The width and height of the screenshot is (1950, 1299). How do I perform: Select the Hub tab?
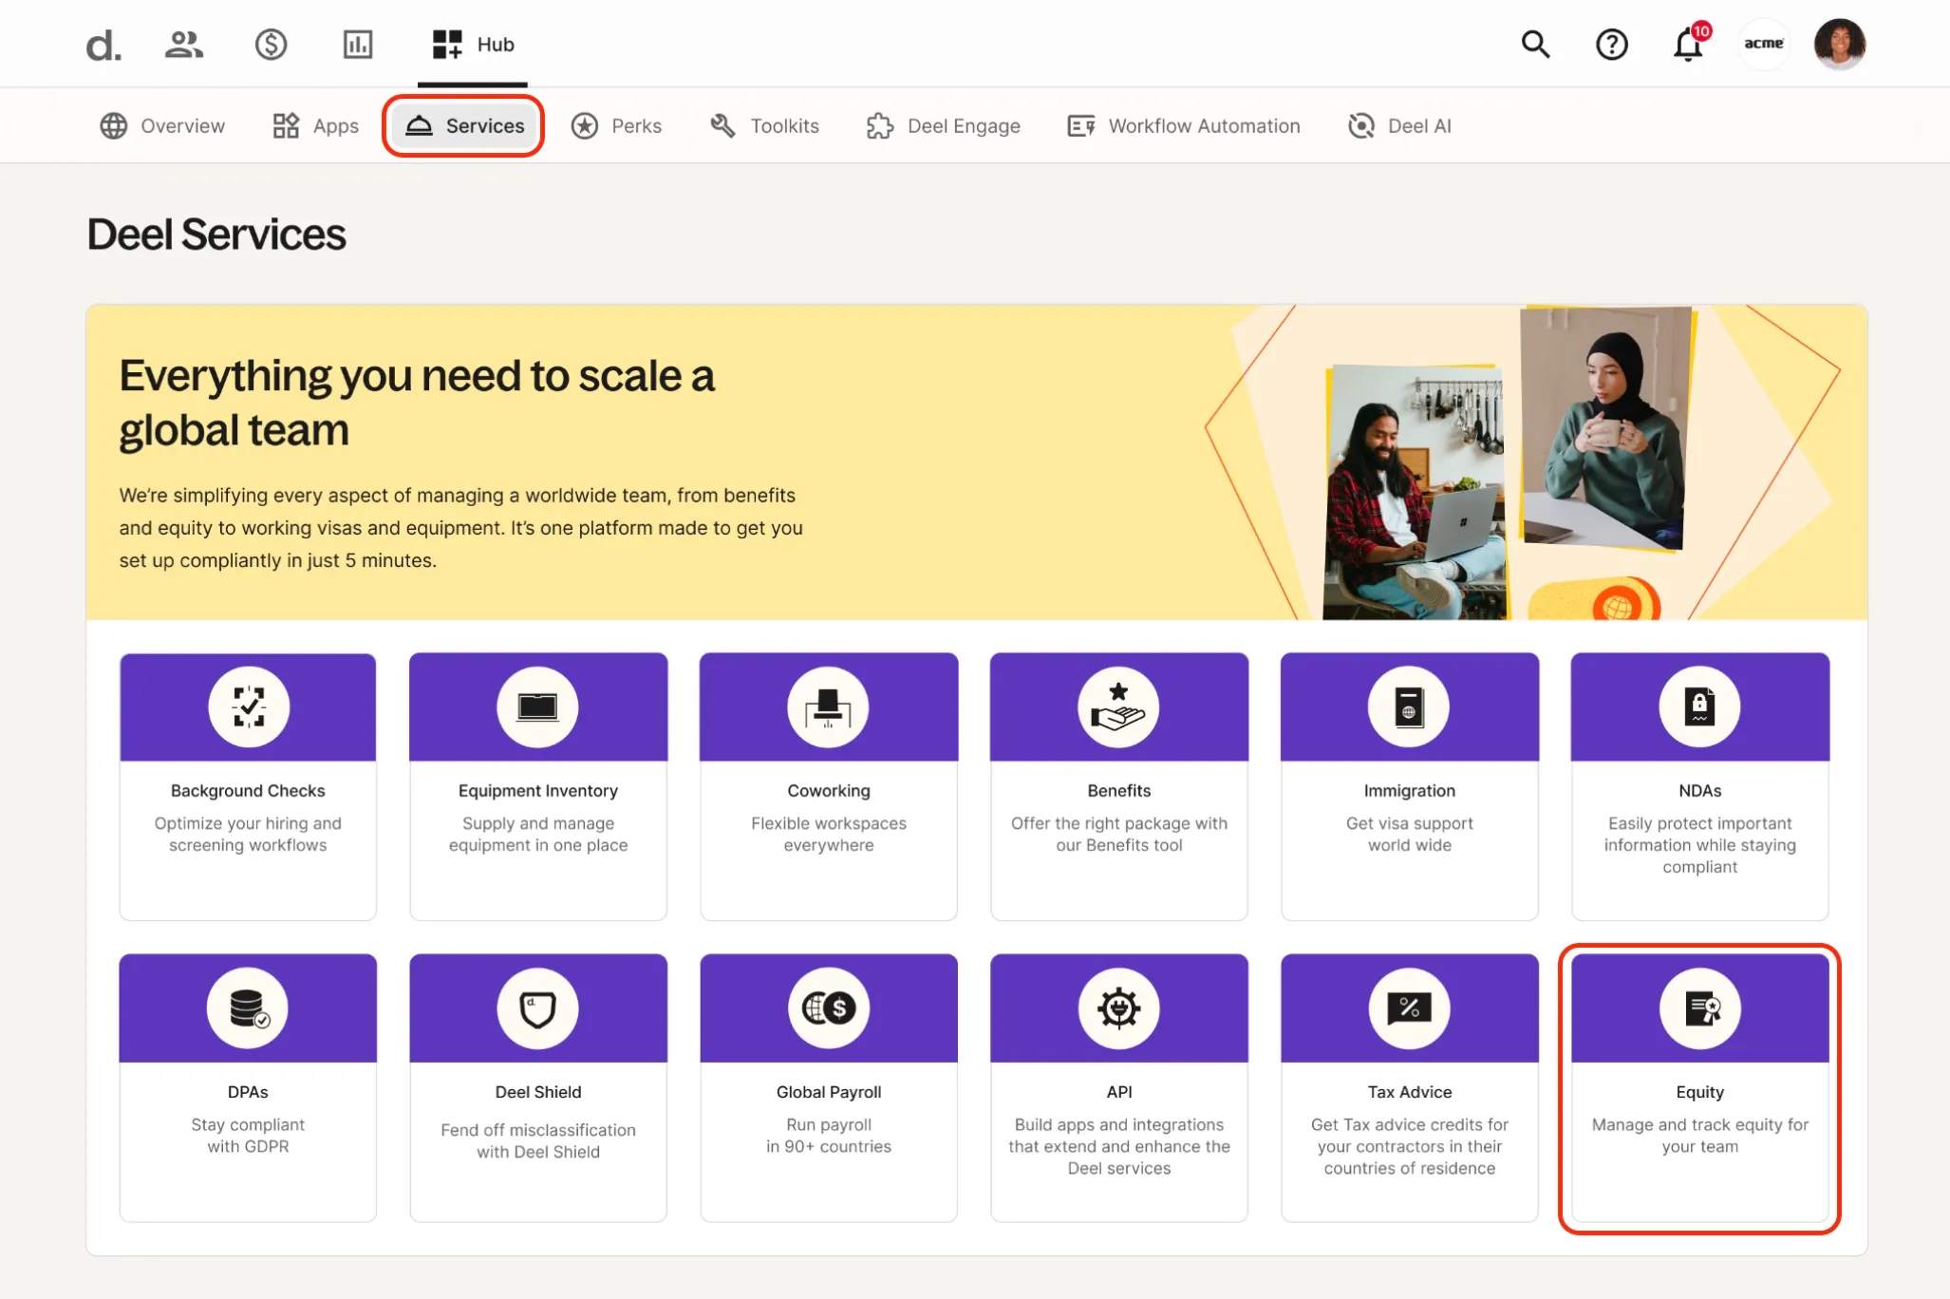click(473, 45)
